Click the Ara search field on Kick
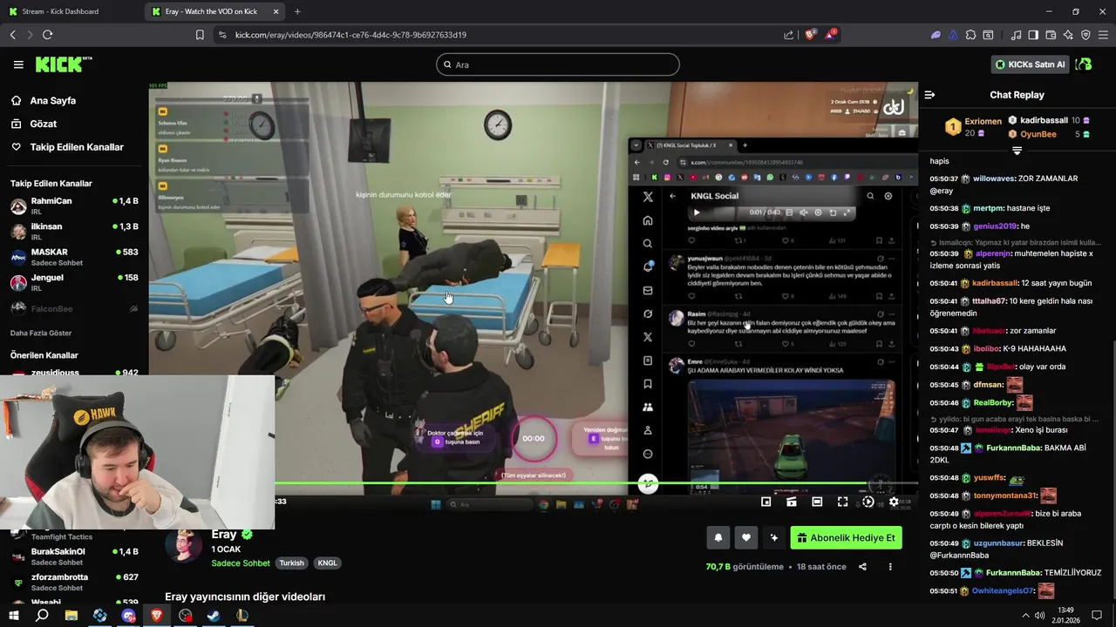Image resolution: width=1116 pixels, height=627 pixels. [x=558, y=64]
